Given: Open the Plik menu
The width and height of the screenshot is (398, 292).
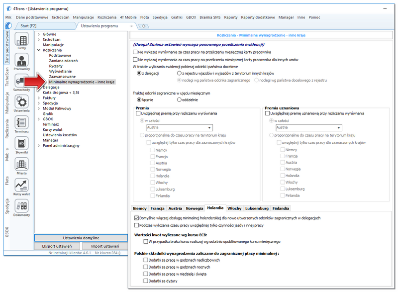Looking at the screenshot, I should click(x=8, y=17).
